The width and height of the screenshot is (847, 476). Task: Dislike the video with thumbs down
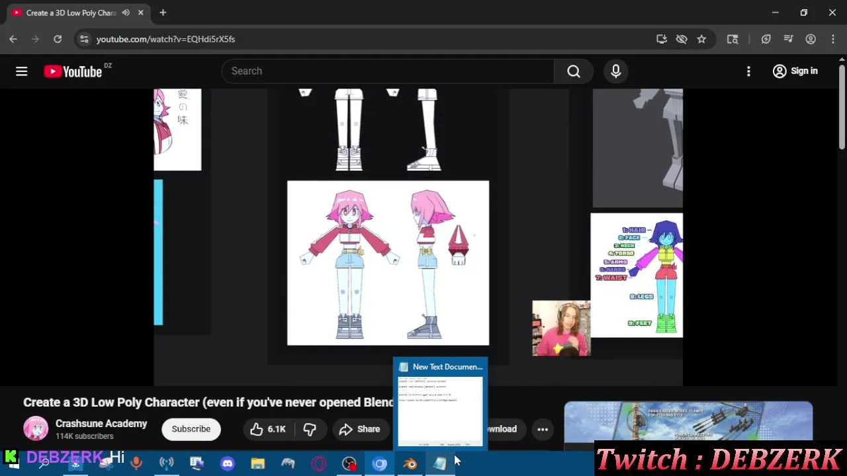(309, 429)
